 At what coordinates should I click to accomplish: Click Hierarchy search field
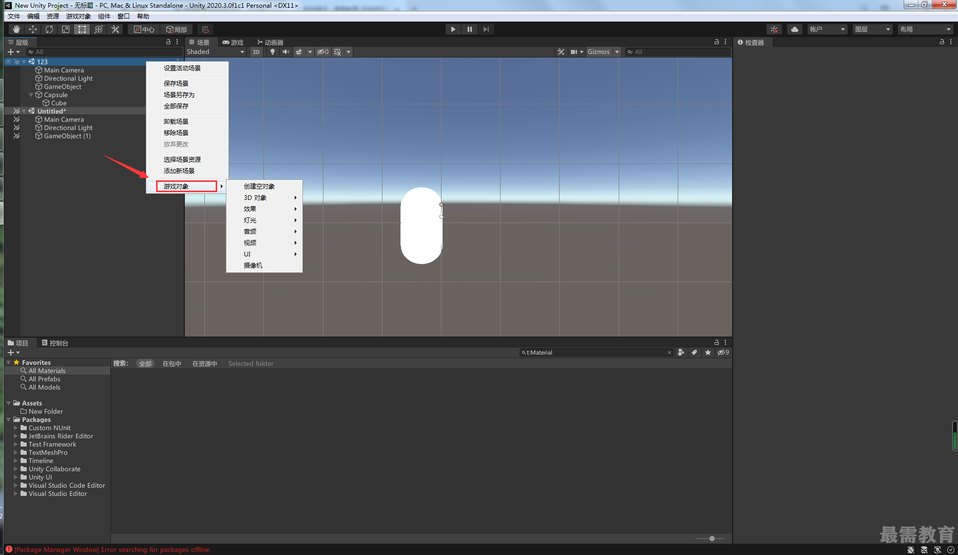pos(105,52)
